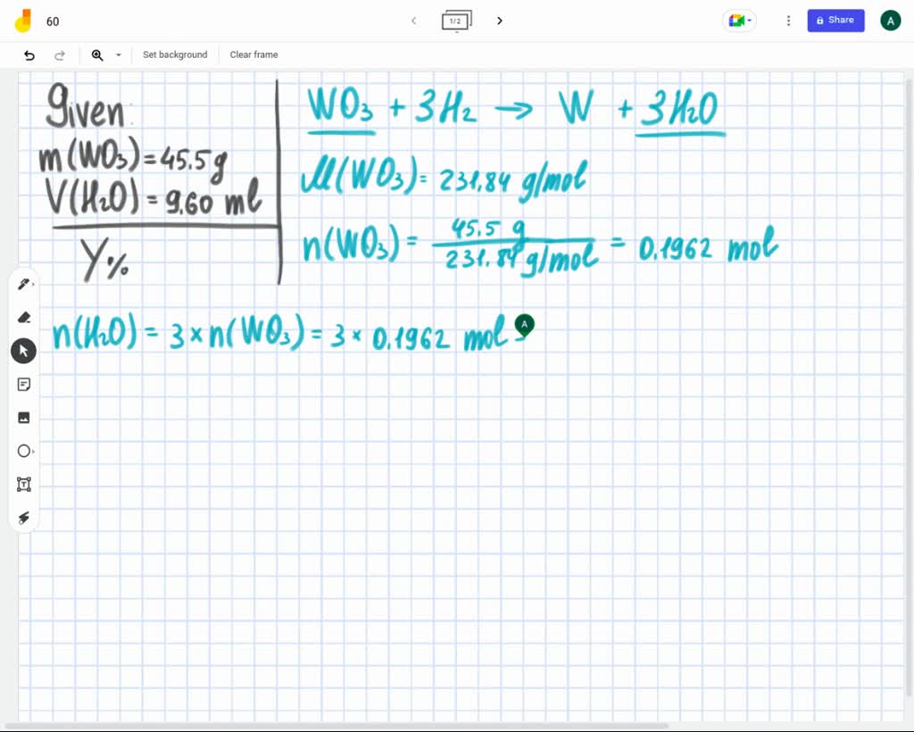Image resolution: width=914 pixels, height=732 pixels.
Task: Click the Share button
Action: click(x=835, y=20)
